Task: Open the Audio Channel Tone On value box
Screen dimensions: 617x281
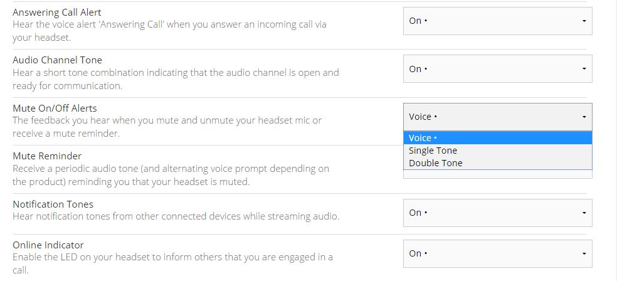Action: [x=497, y=69]
